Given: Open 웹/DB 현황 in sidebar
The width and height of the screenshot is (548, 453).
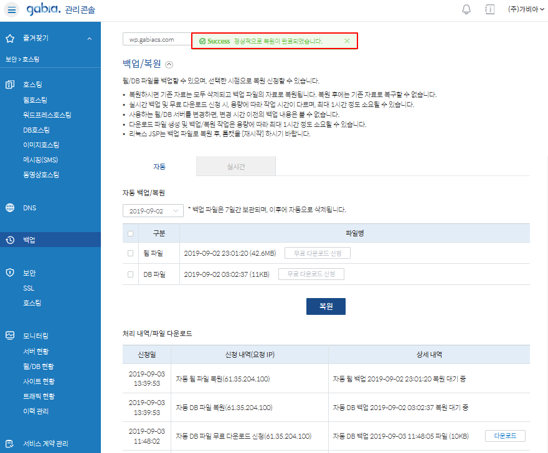Looking at the screenshot, I should 39,367.
